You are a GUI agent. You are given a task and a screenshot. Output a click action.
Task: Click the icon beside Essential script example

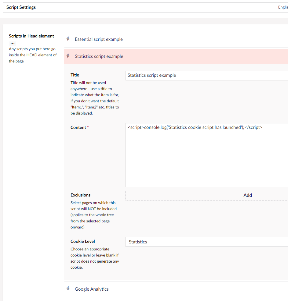pyautogui.click(x=68, y=39)
